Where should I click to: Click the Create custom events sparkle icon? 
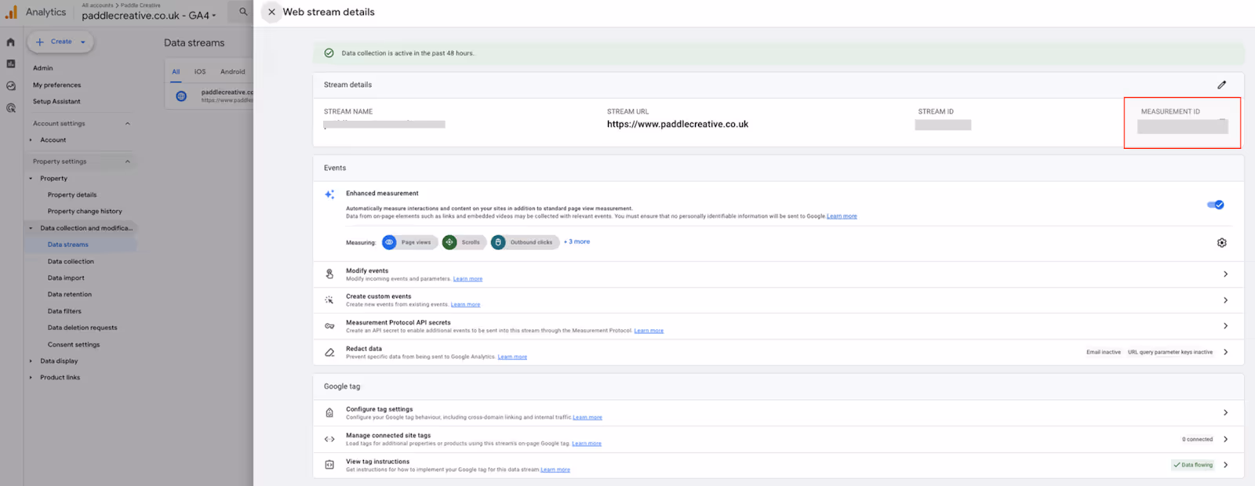tap(329, 300)
